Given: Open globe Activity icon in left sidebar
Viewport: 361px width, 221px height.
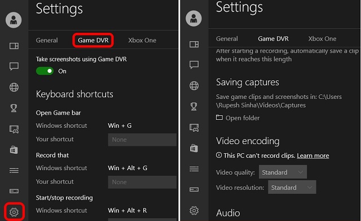Looking at the screenshot, I should point(14,87).
